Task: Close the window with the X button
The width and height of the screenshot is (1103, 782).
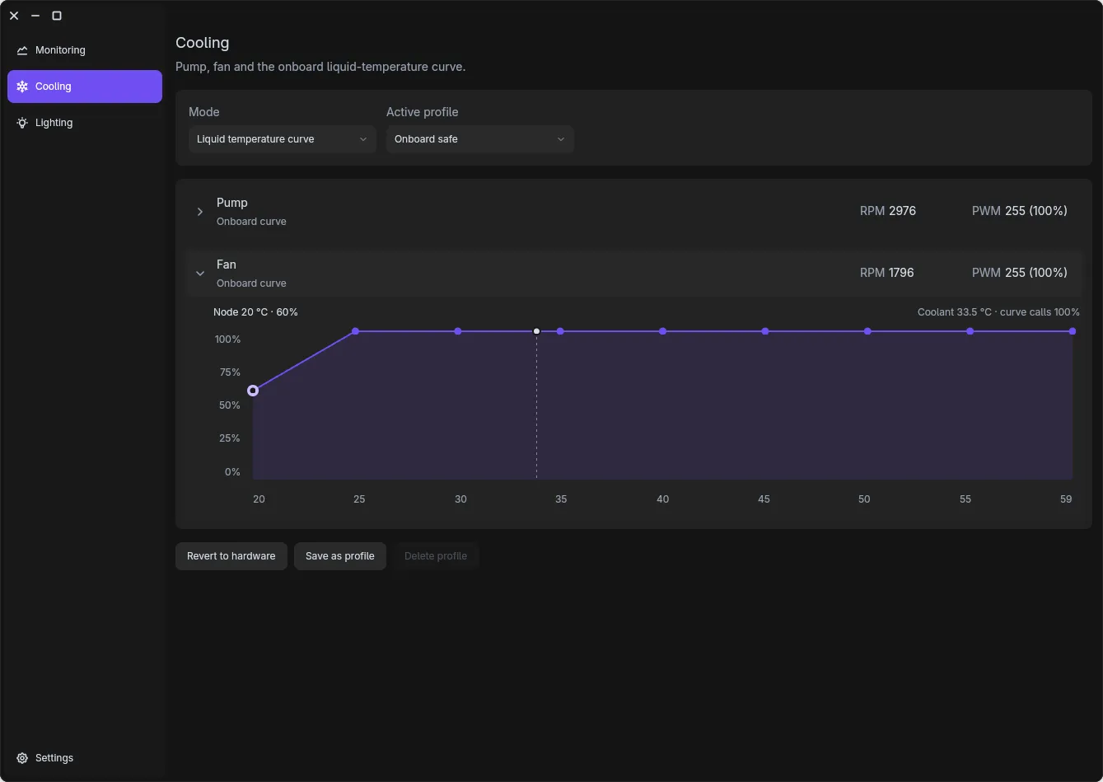Action: tap(14, 16)
